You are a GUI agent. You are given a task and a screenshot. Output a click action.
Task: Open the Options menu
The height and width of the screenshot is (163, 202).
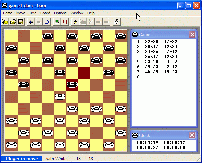60,13
